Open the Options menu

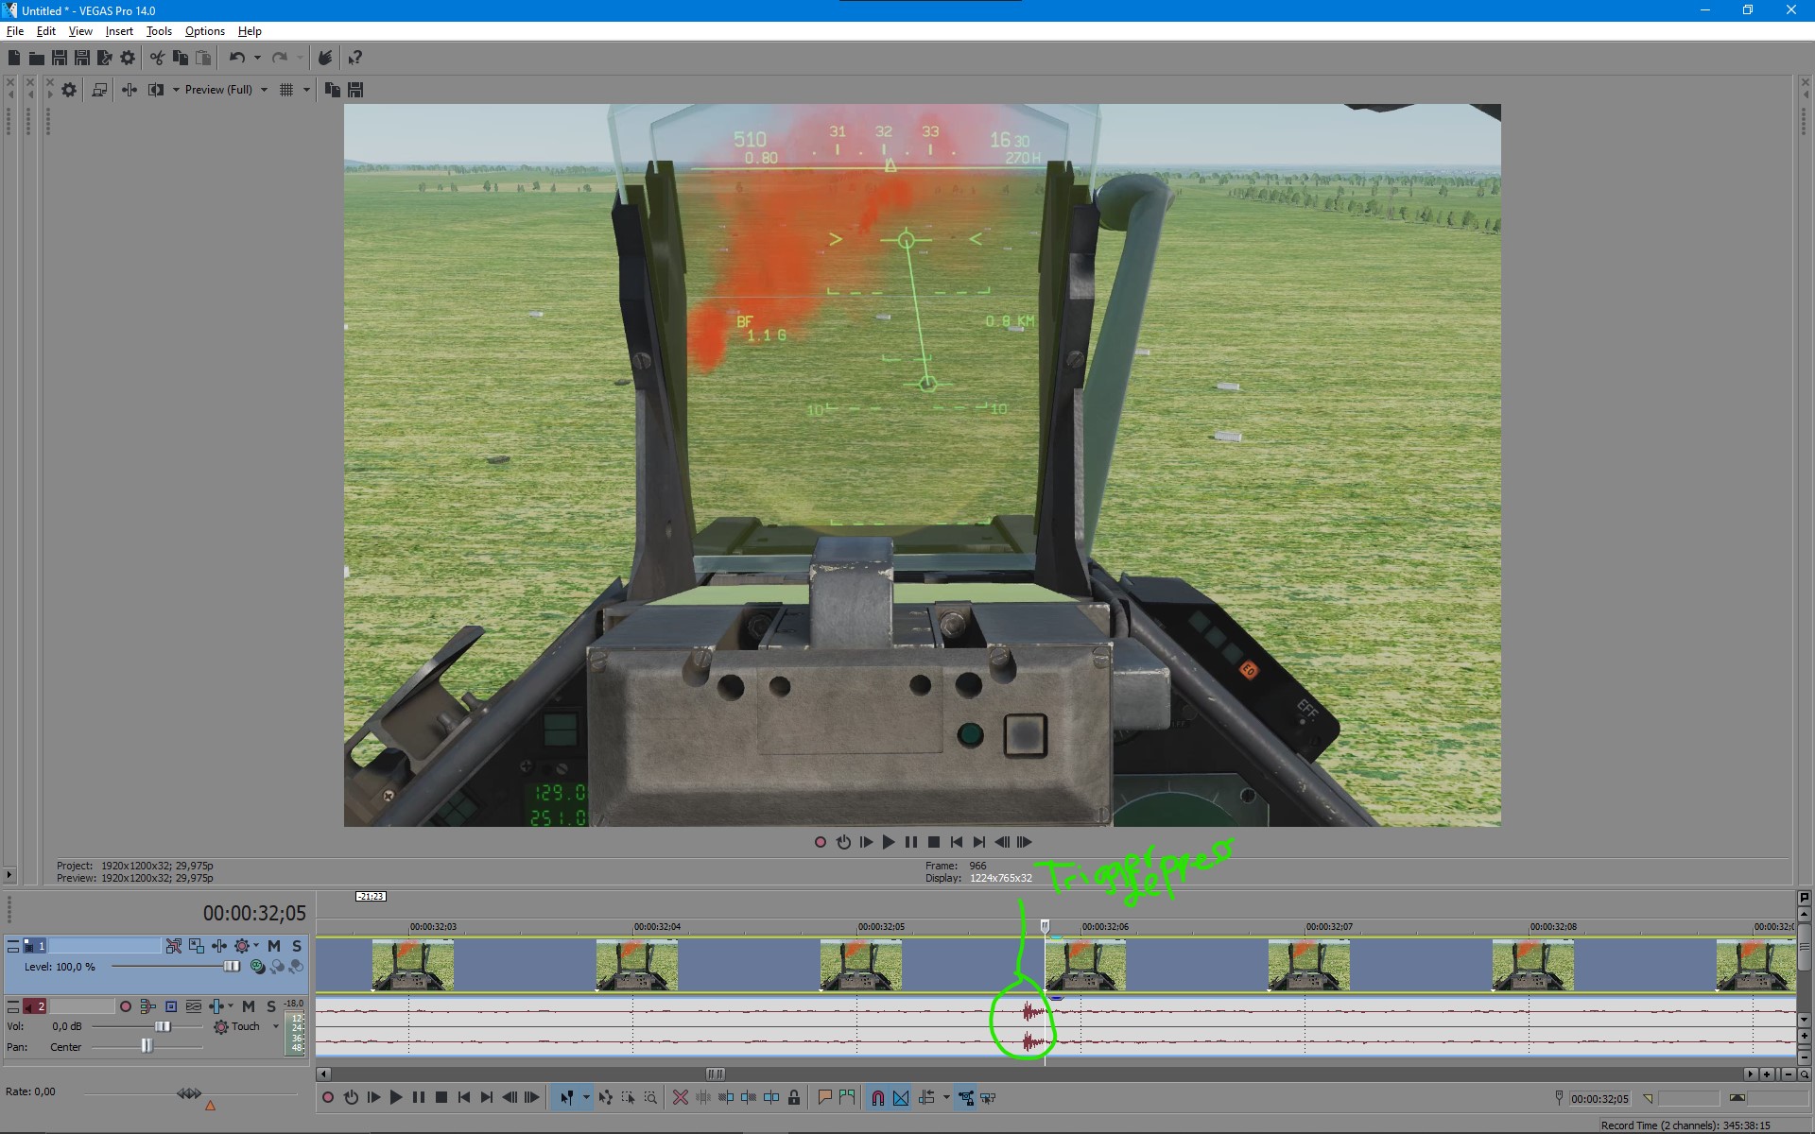click(x=205, y=31)
